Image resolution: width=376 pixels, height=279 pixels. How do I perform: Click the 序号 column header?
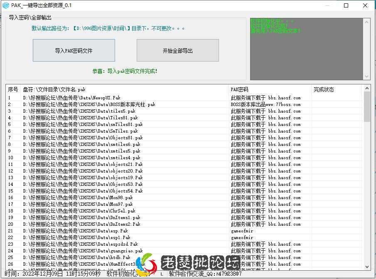[x=12, y=89]
